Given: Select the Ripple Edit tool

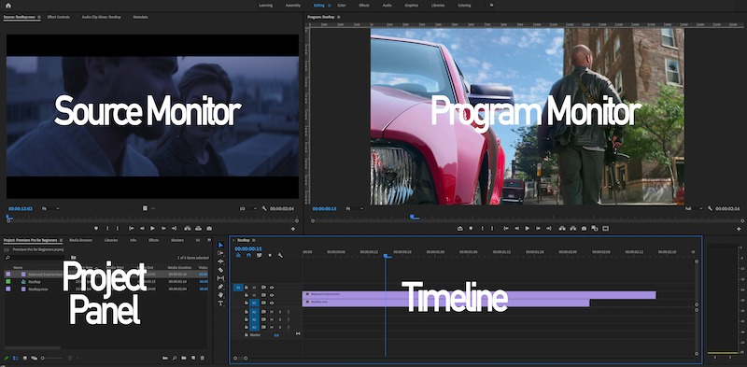Looking at the screenshot, I should point(220,261).
